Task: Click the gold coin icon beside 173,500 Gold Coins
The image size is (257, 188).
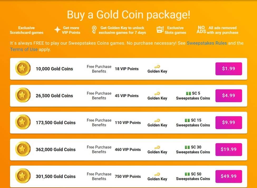Action: click(x=23, y=122)
